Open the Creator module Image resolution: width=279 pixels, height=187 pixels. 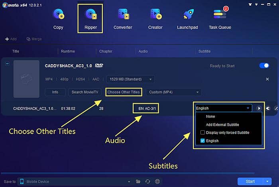[155, 19]
